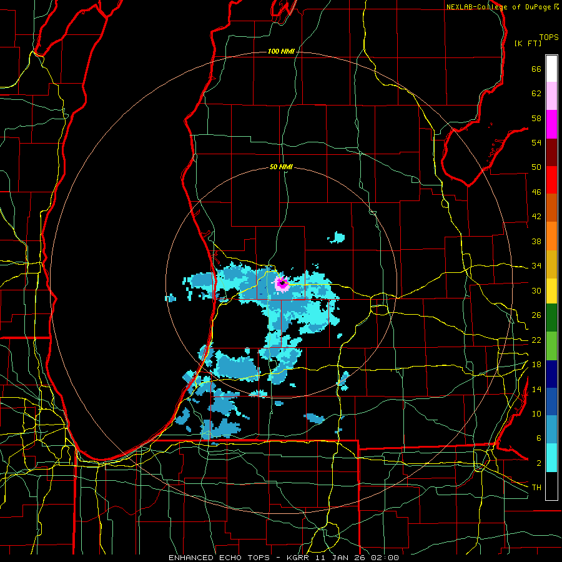Click the legend value 42
Image resolution: width=562 pixels, height=562 pixels.
536,217
